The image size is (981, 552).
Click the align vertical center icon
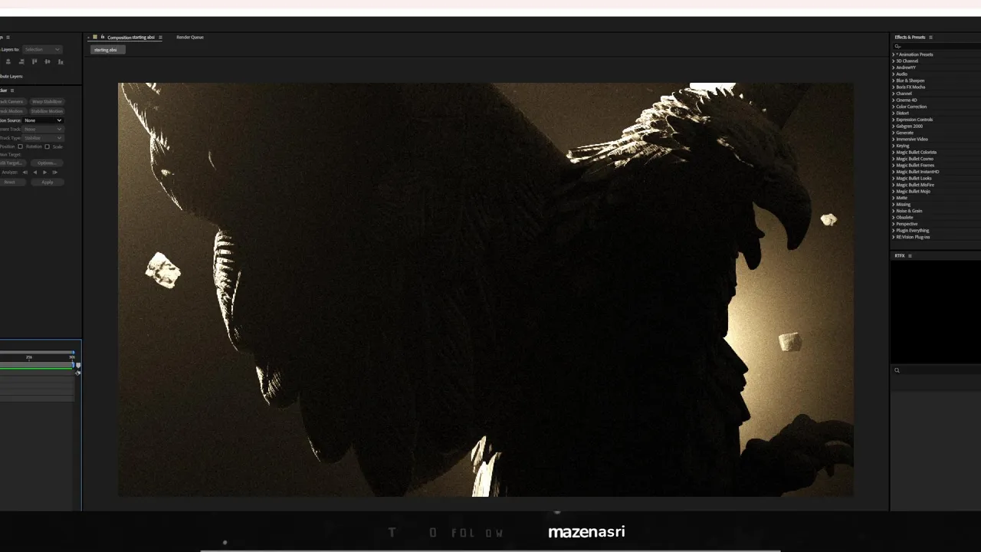tap(48, 61)
